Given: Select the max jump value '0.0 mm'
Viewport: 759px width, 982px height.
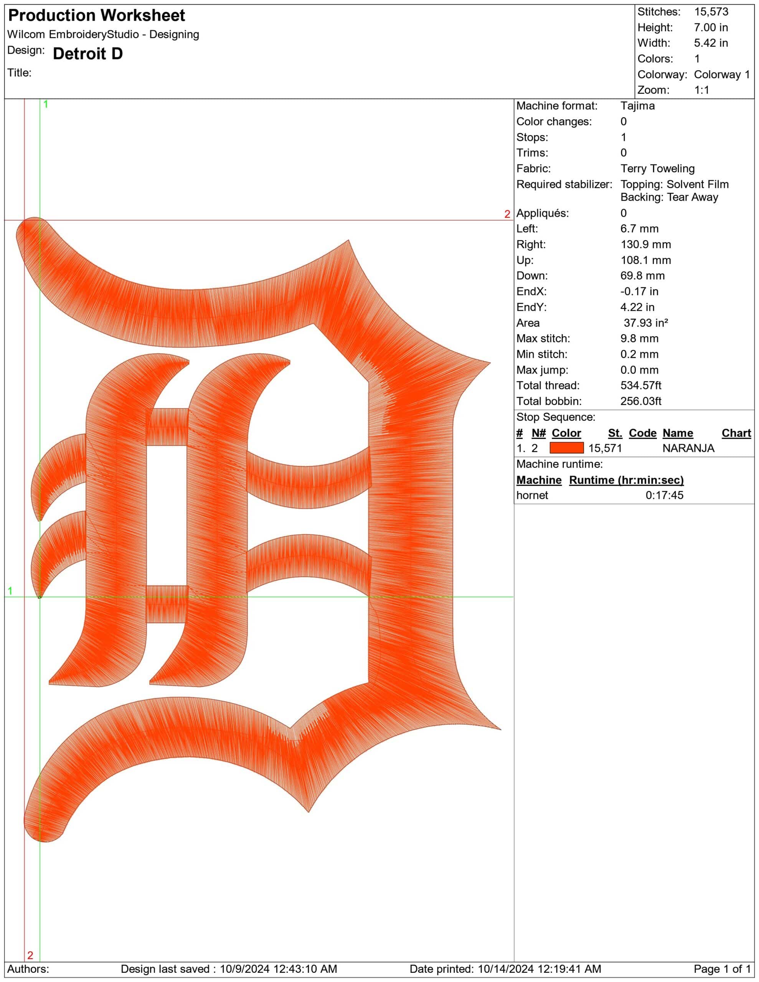Looking at the screenshot, I should coord(639,370).
